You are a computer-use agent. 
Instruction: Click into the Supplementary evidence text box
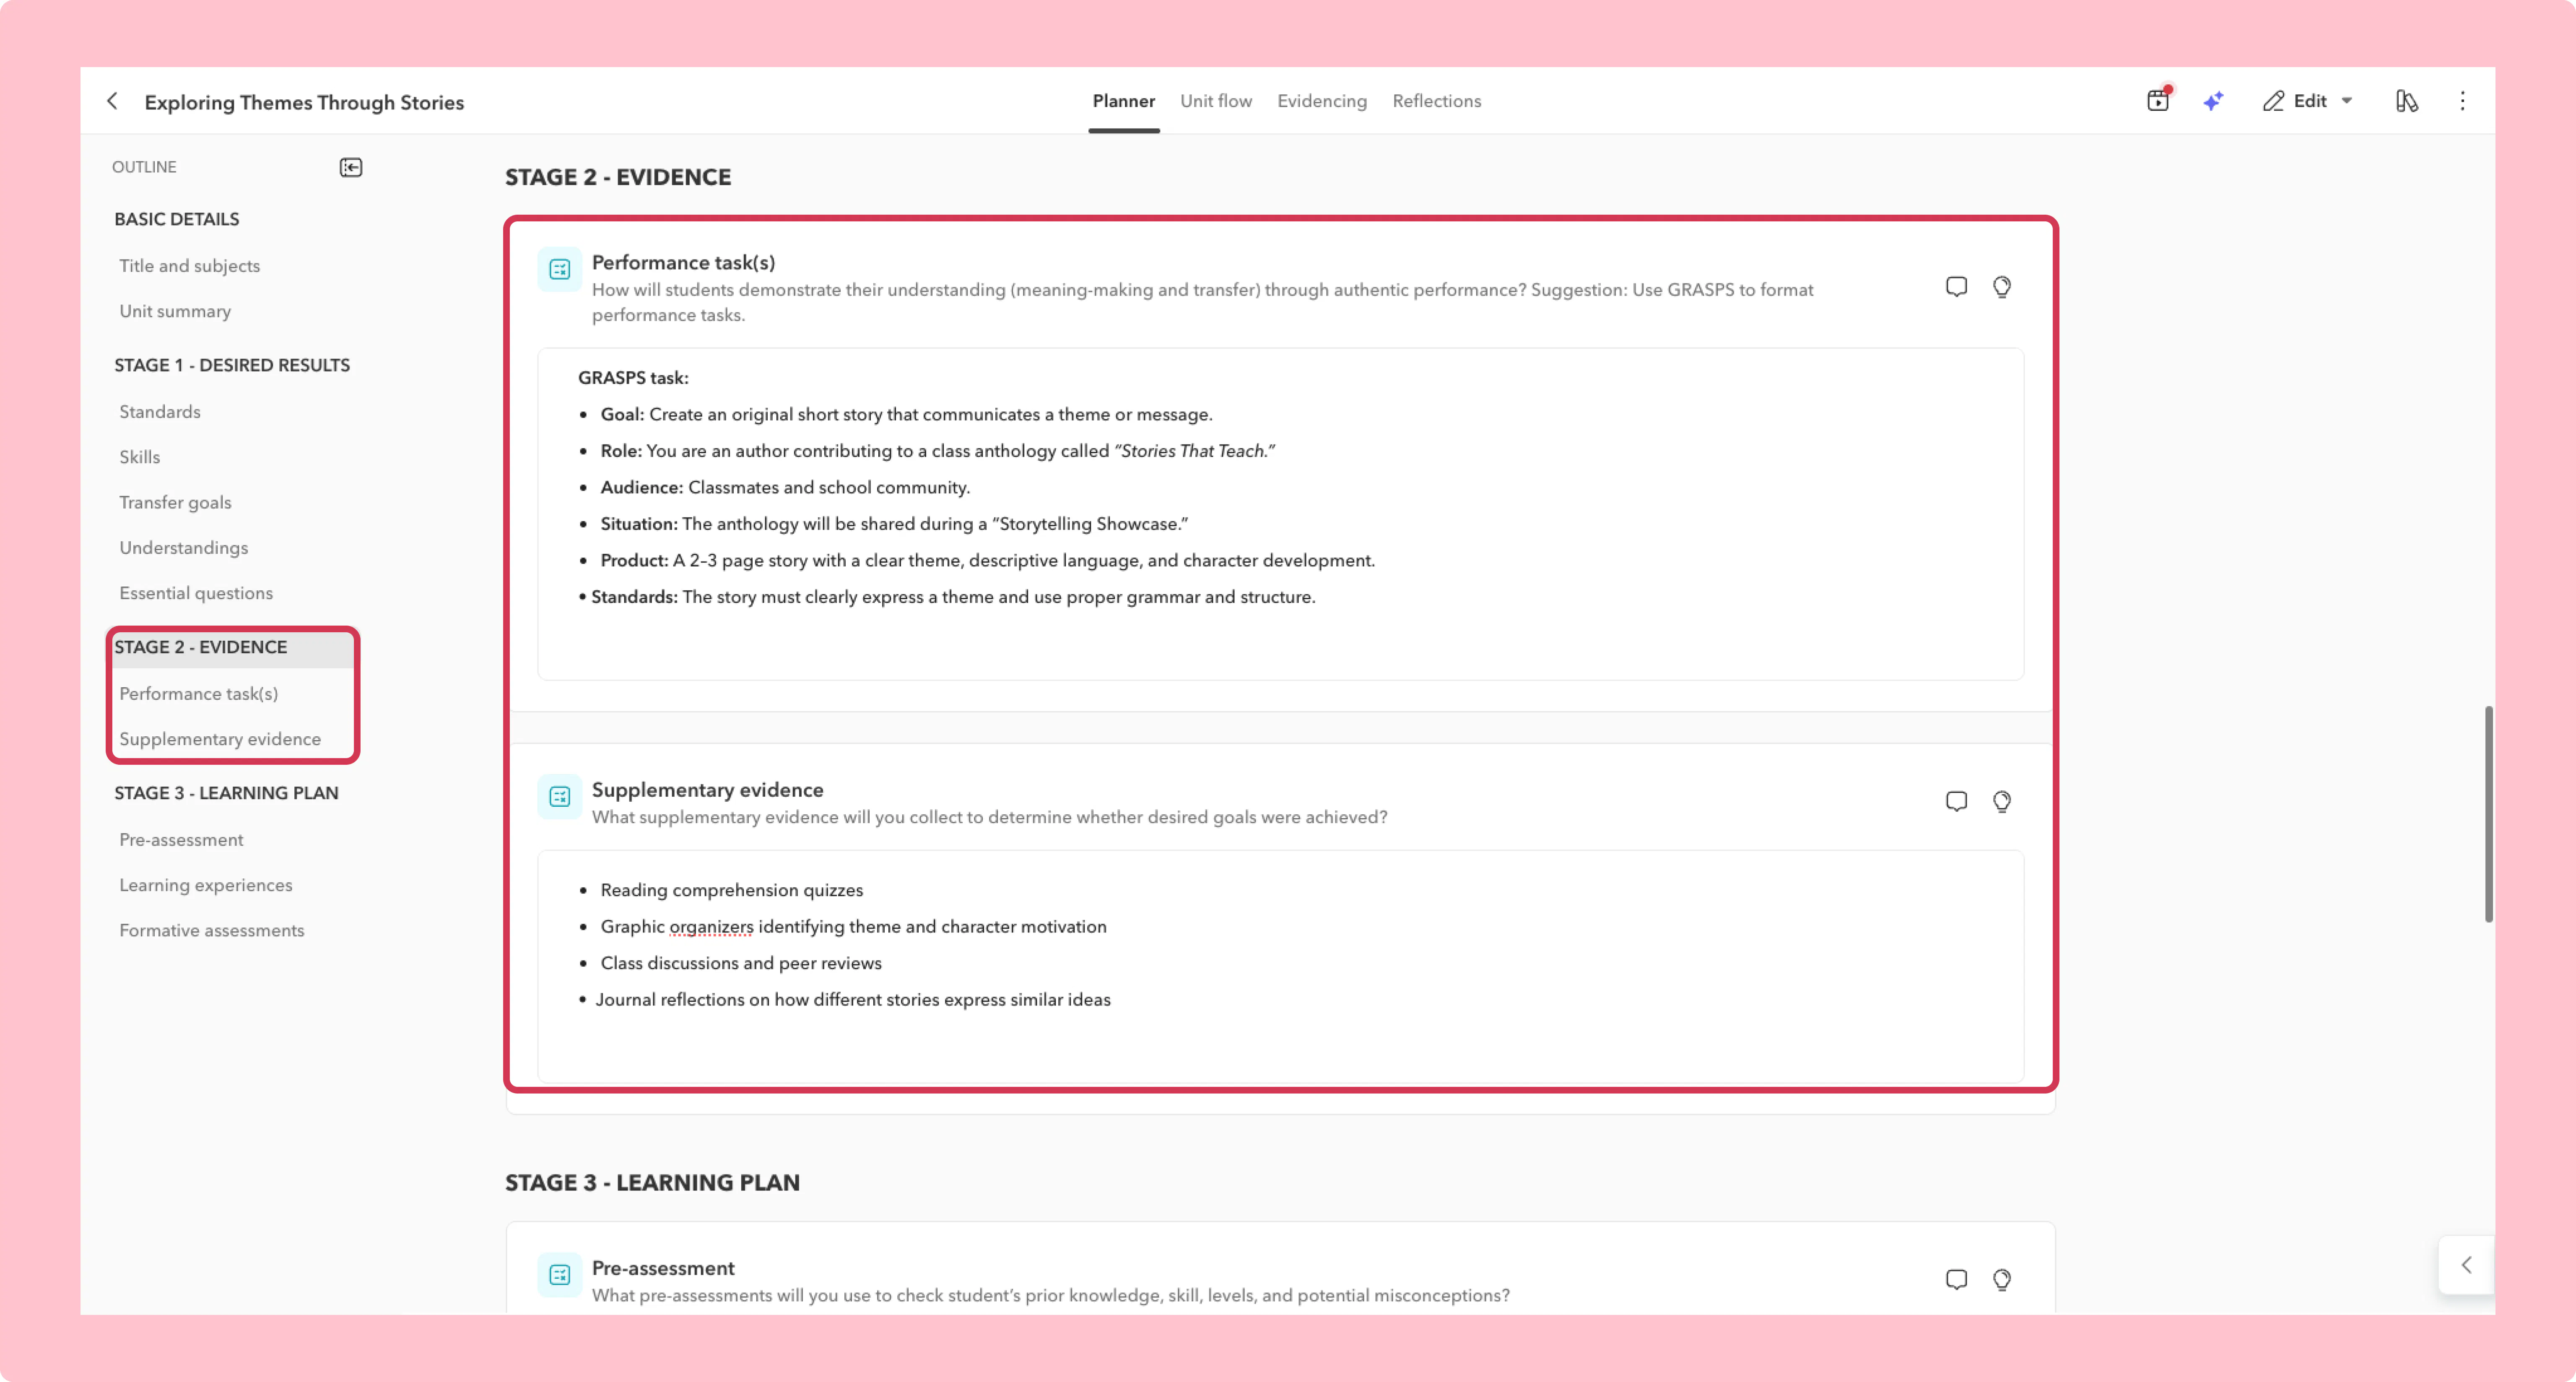[x=1280, y=966]
